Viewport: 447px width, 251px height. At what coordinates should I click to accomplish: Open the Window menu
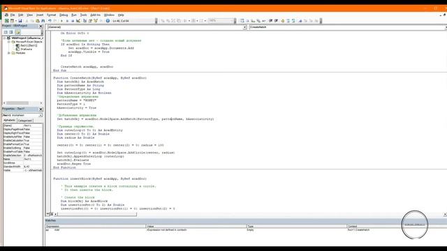(109, 15)
